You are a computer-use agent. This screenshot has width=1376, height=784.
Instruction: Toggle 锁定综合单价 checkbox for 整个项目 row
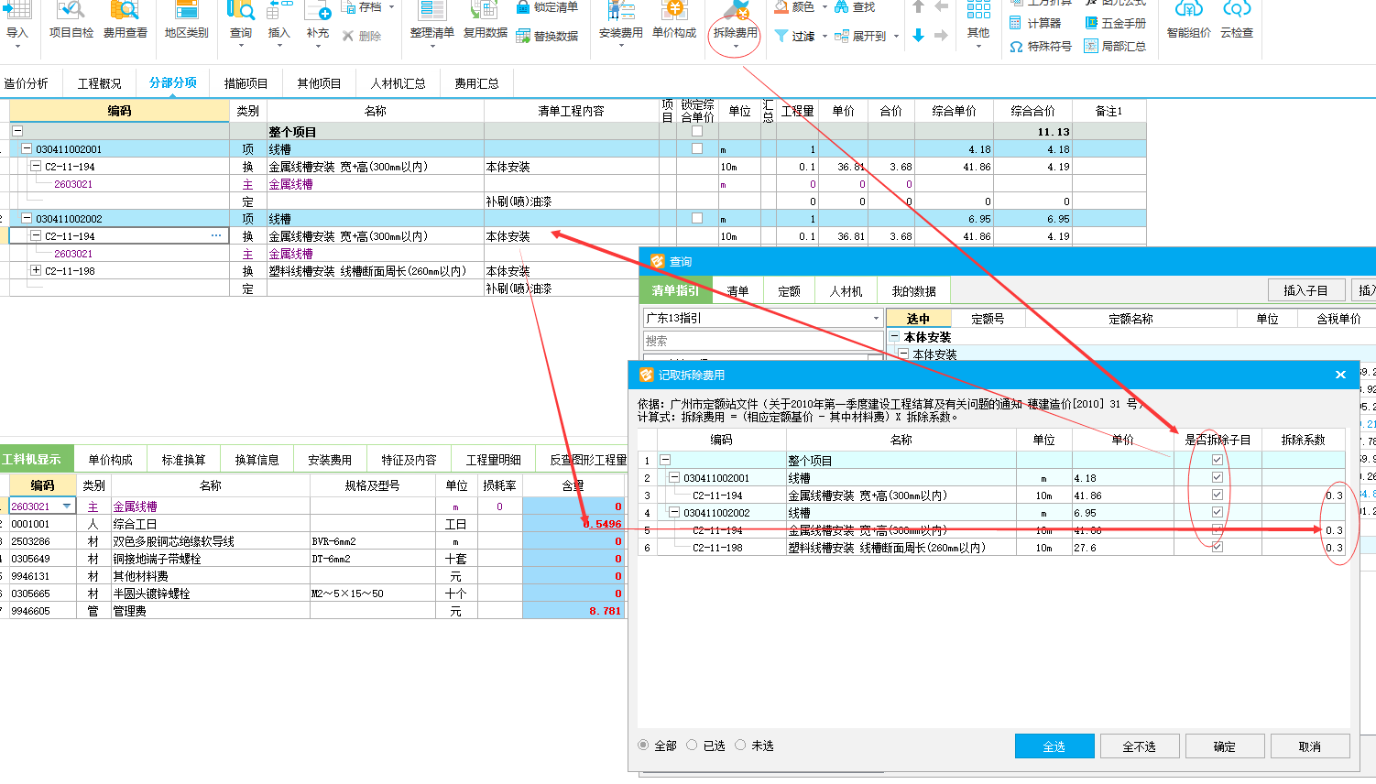coord(697,131)
